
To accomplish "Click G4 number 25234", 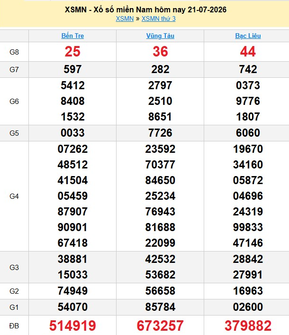I will click(160, 196).
